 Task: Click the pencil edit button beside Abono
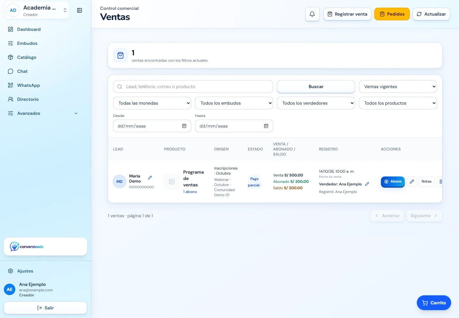[412, 182]
